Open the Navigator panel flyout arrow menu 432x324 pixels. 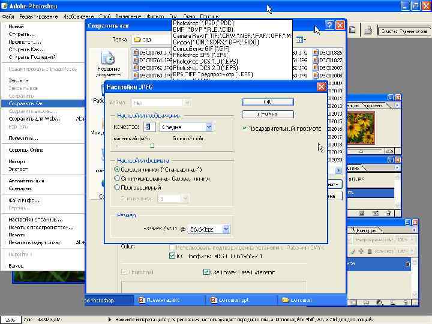tap(397, 105)
